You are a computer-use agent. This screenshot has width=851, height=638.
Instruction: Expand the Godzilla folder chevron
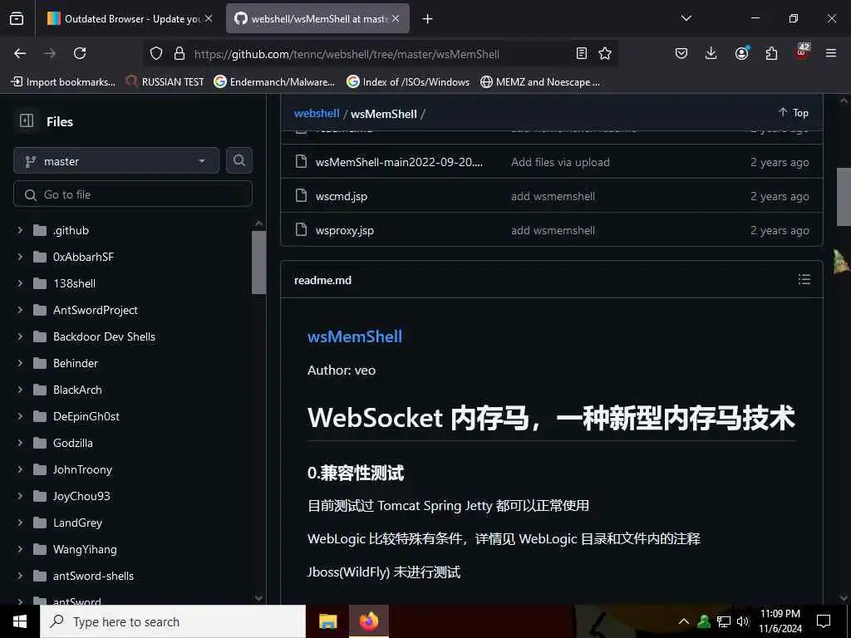point(20,443)
